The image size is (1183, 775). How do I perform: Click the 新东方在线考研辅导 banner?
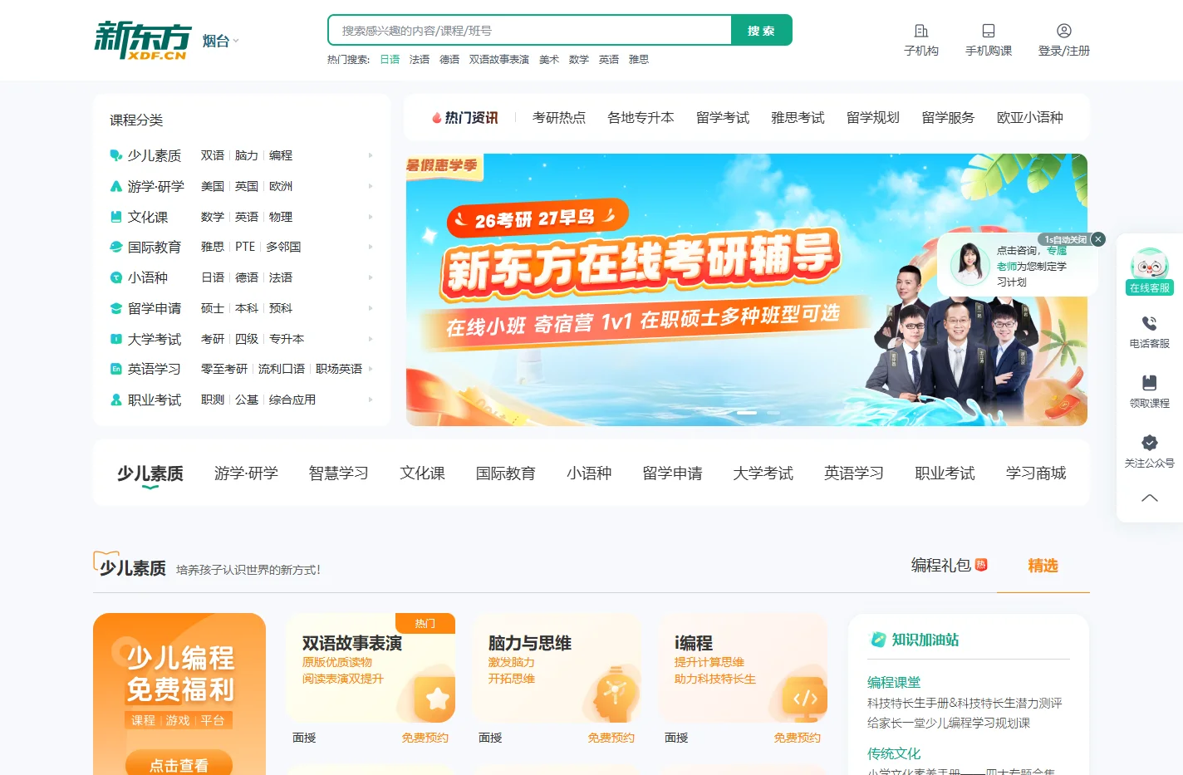(x=746, y=290)
